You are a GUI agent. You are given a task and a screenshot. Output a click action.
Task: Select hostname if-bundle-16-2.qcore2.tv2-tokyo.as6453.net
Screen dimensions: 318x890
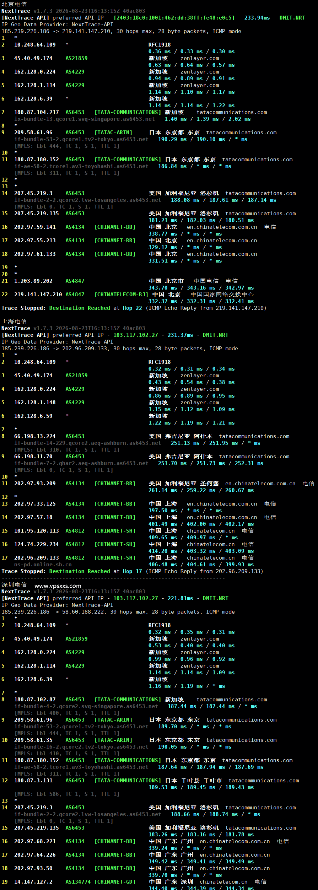click(81, 747)
